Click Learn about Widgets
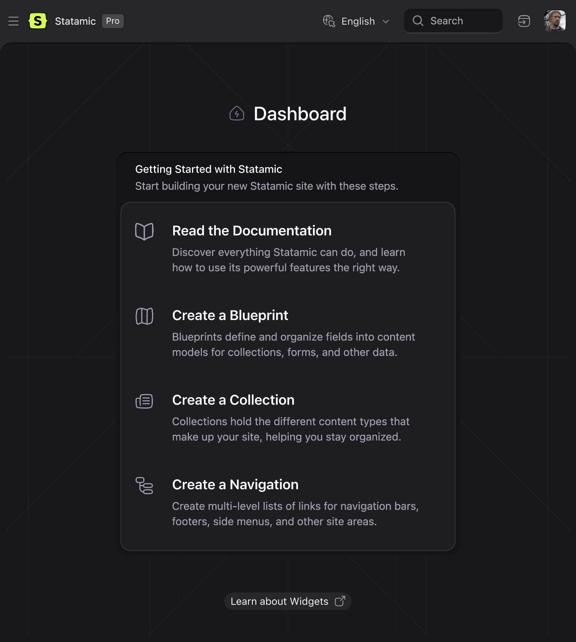This screenshot has width=576, height=642. [279, 601]
